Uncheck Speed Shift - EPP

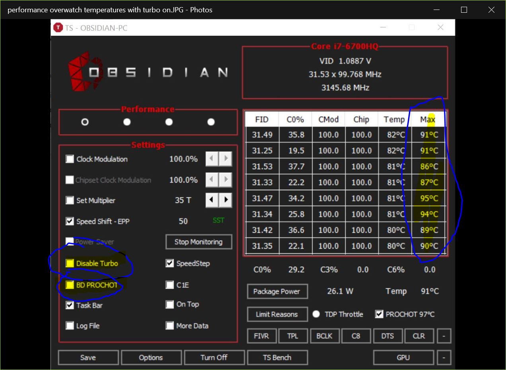tap(70, 221)
